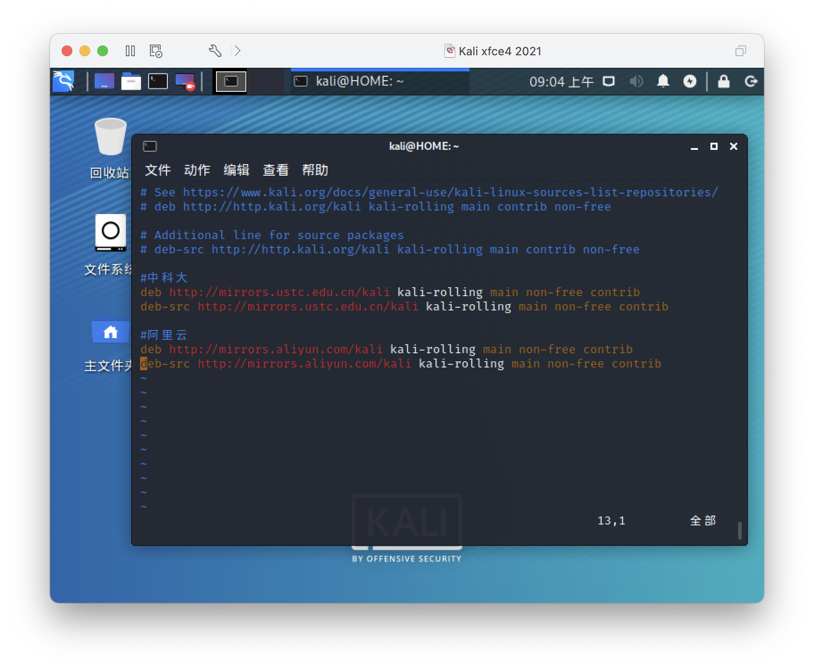
Task: Click the yellow minimize Mac window button
Action: [85, 51]
